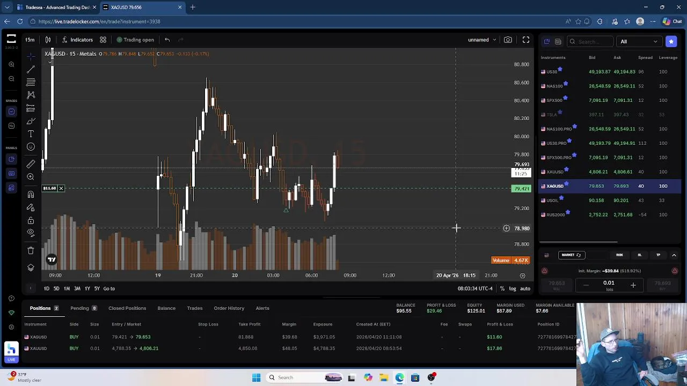Open the pattern drawing tool
This screenshot has width=687, height=386.
point(31,95)
